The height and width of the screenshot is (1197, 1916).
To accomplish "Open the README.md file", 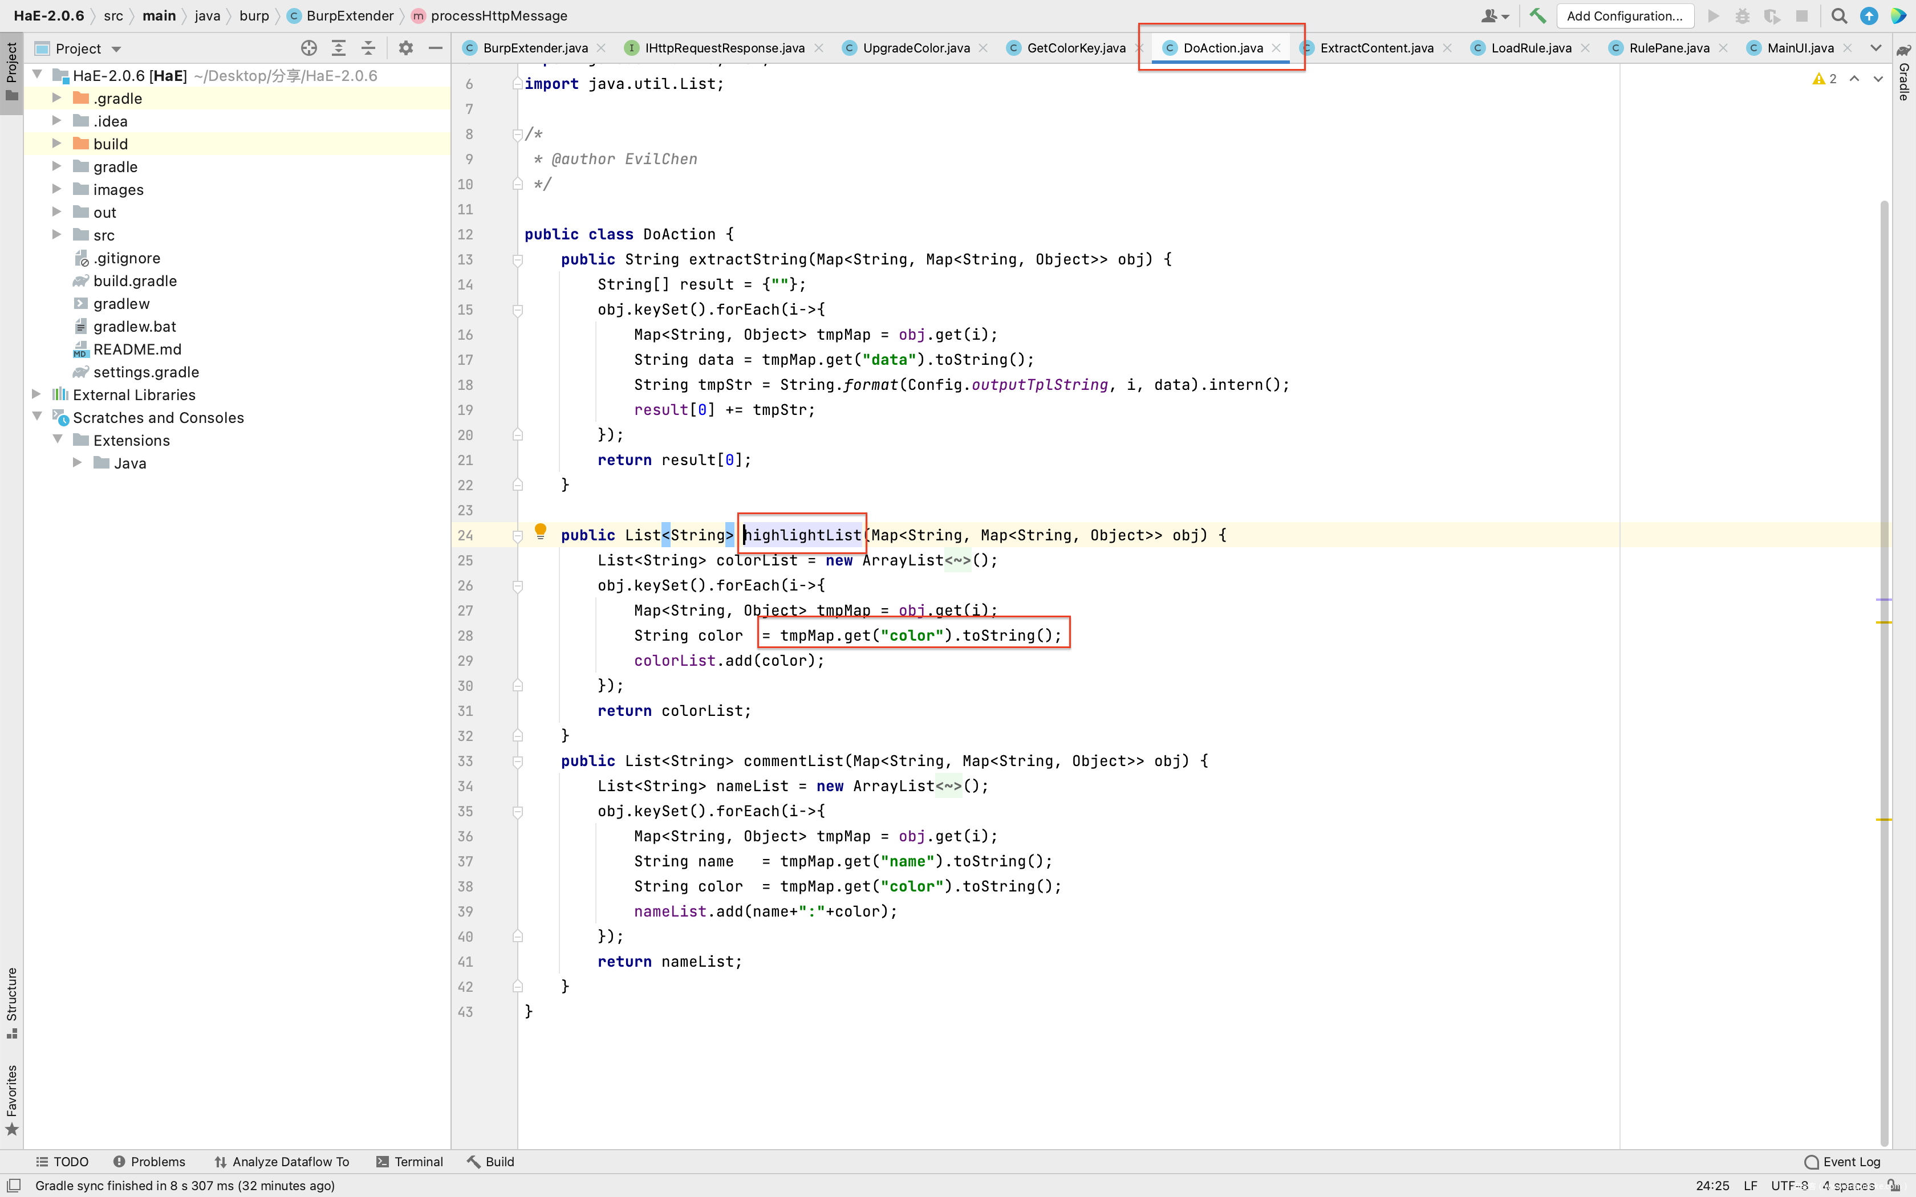I will click(x=137, y=349).
